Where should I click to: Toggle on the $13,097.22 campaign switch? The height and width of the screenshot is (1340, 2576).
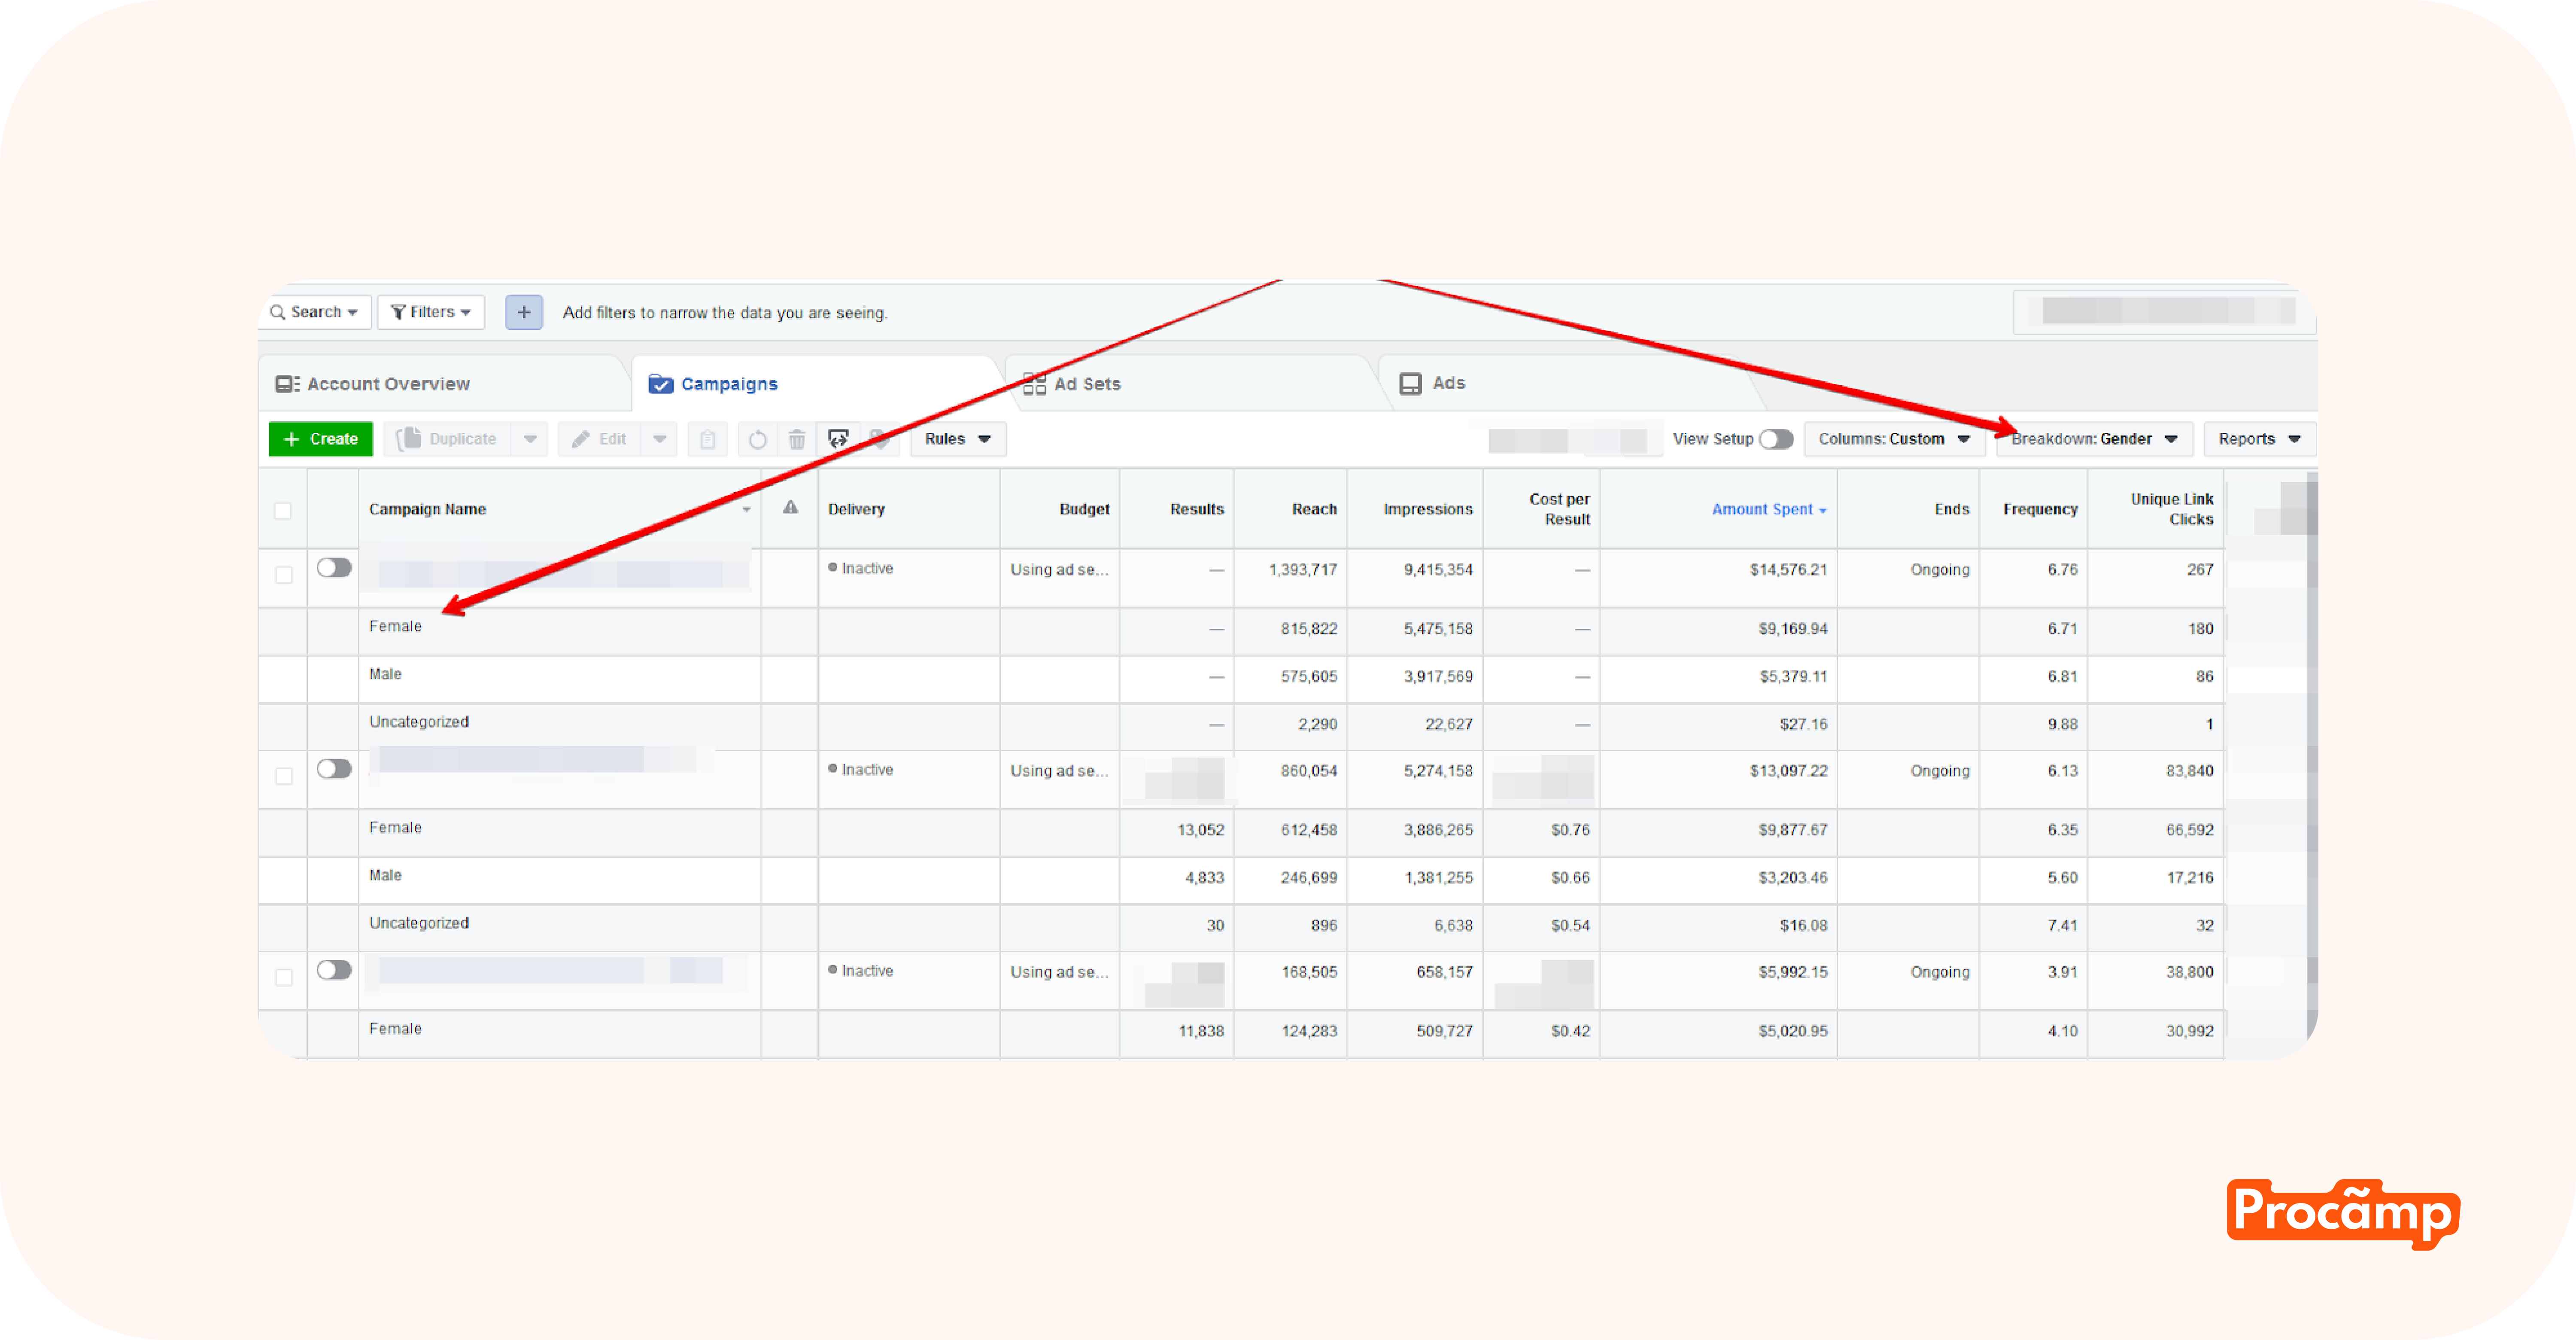(334, 769)
